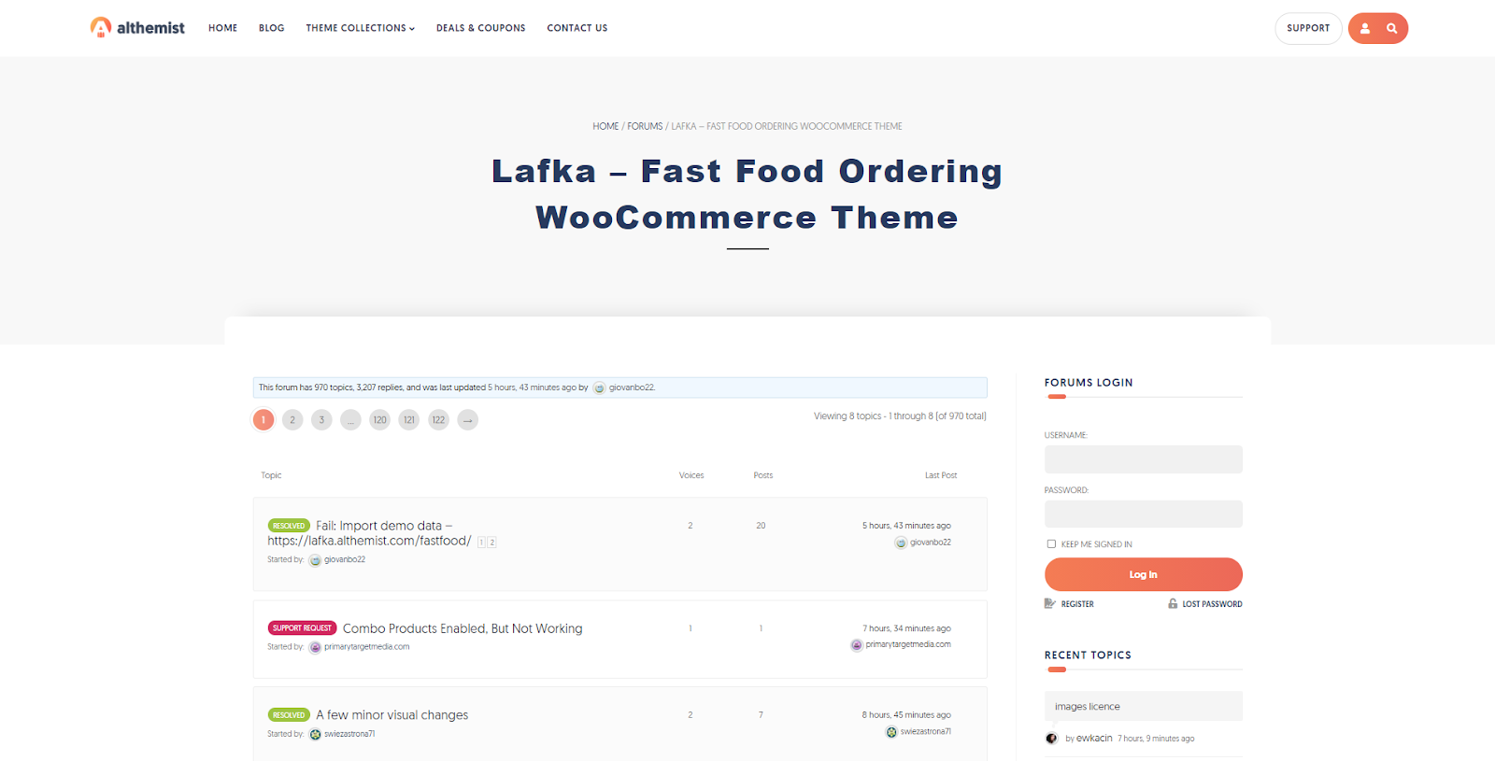
Task: Click last poster giovanbo22 in Last Post column
Action: (x=931, y=543)
